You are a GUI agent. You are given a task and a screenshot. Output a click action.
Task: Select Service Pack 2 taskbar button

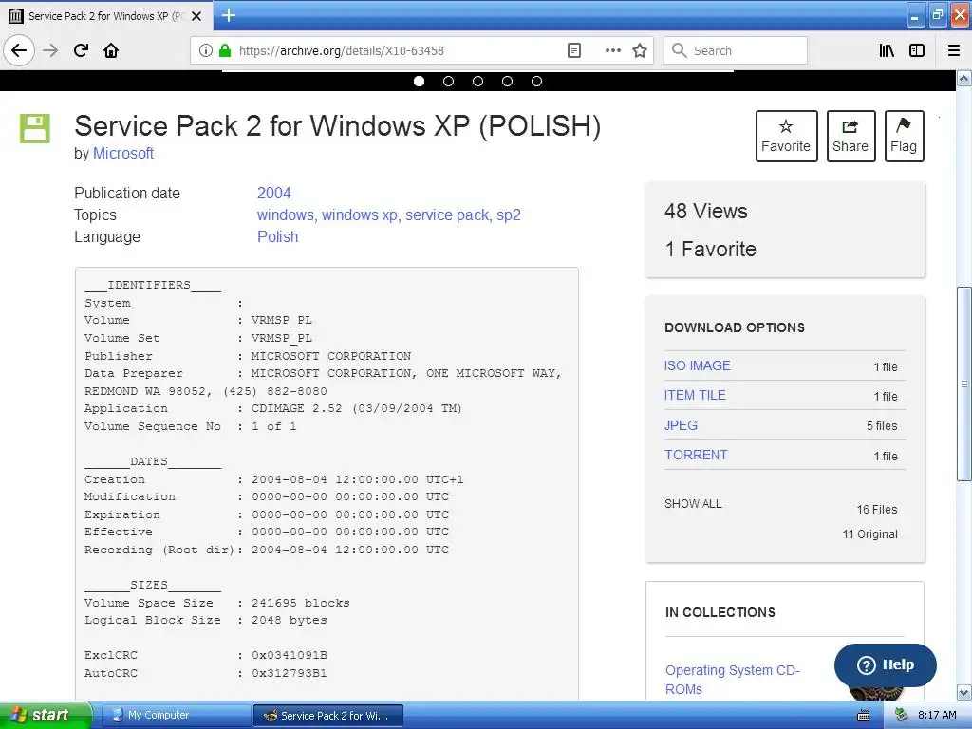click(328, 716)
